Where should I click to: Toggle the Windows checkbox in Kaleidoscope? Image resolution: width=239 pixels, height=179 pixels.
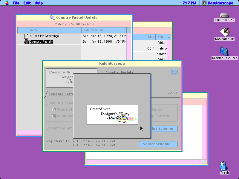(x=54, y=116)
